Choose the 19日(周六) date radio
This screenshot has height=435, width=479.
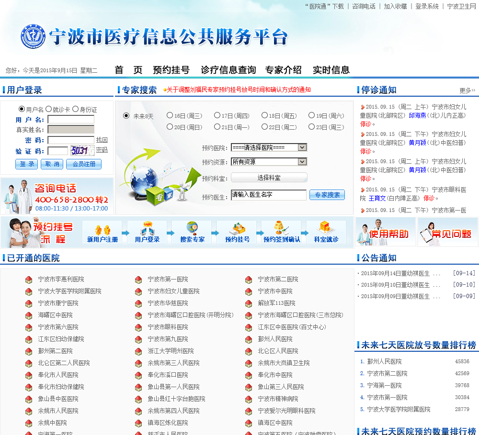point(311,115)
